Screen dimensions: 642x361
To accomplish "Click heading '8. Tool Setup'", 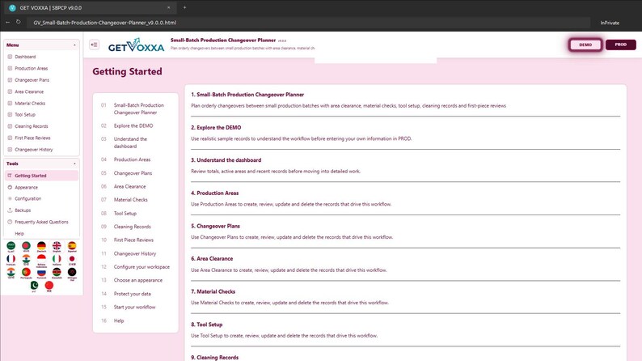I will tap(207, 325).
